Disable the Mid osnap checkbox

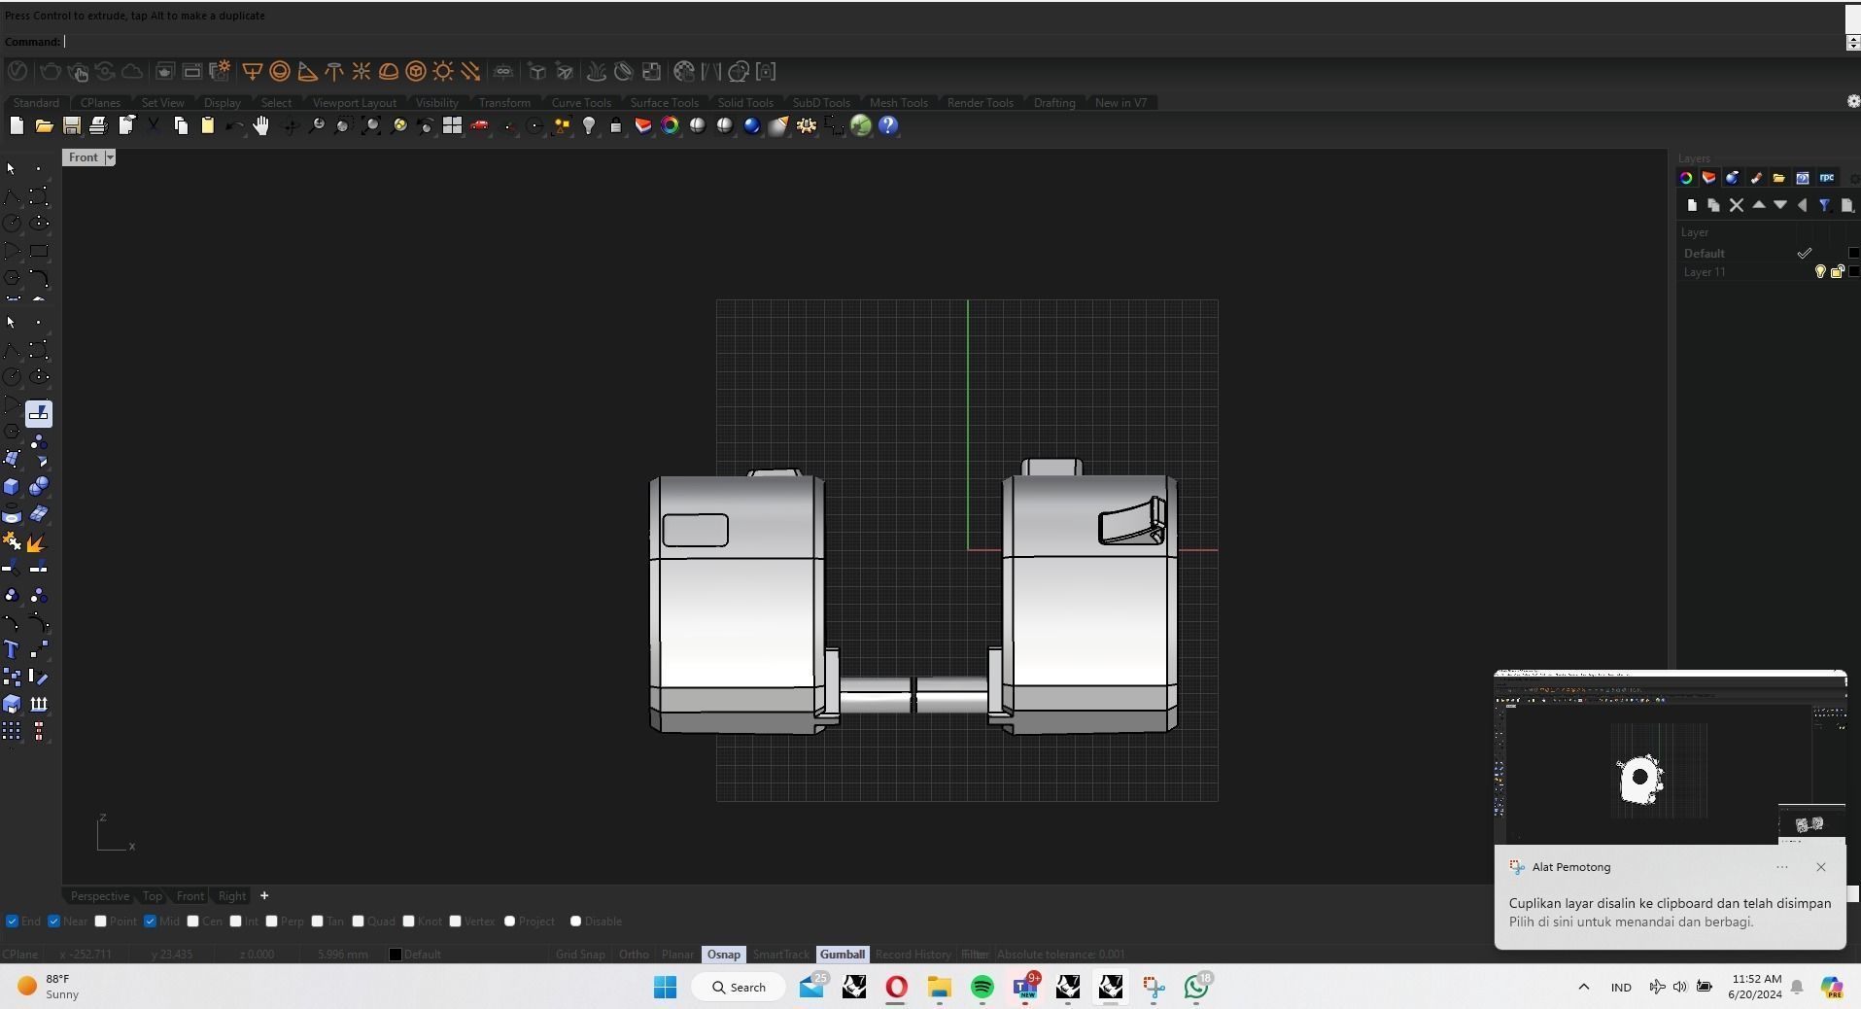pos(151,922)
